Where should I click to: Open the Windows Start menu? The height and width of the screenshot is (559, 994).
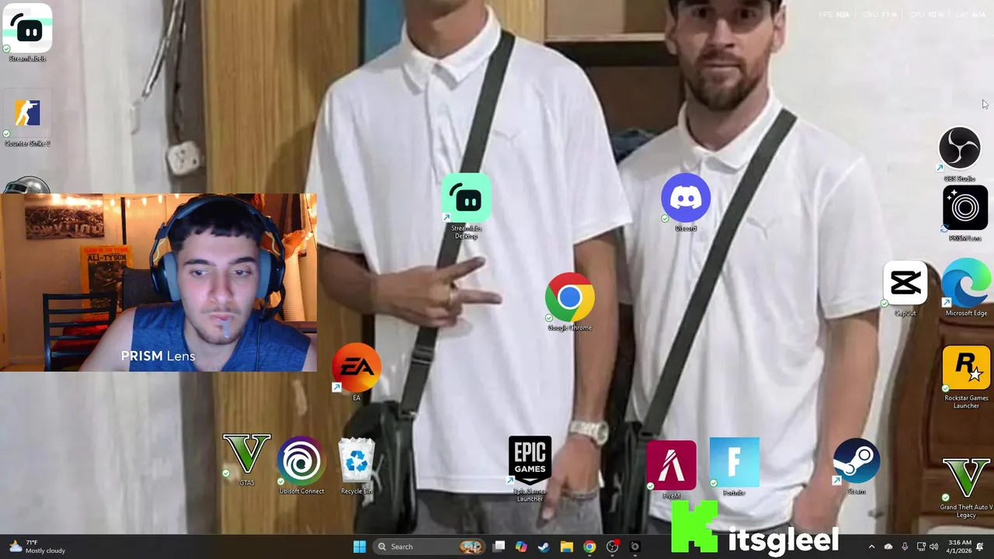(x=360, y=547)
